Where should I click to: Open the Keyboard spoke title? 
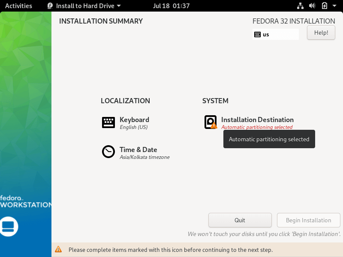tap(134, 120)
